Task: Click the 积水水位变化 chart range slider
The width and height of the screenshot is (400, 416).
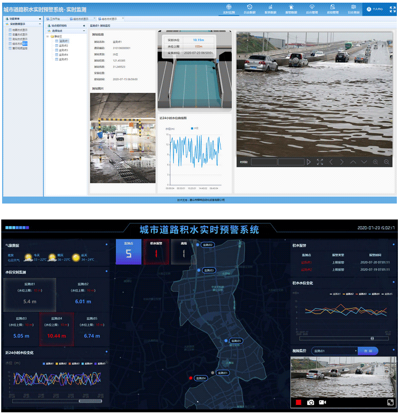Action: 372,338
